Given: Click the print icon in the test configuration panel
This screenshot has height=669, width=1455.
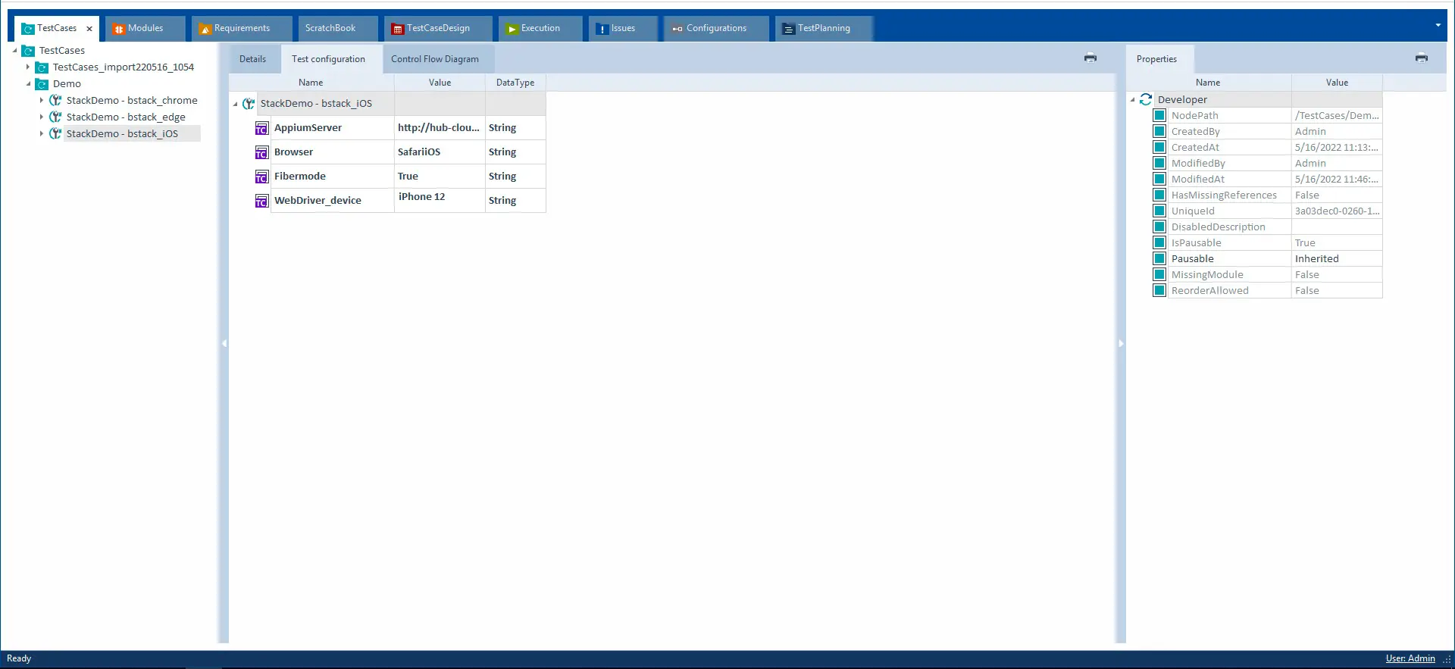Looking at the screenshot, I should [x=1090, y=58].
